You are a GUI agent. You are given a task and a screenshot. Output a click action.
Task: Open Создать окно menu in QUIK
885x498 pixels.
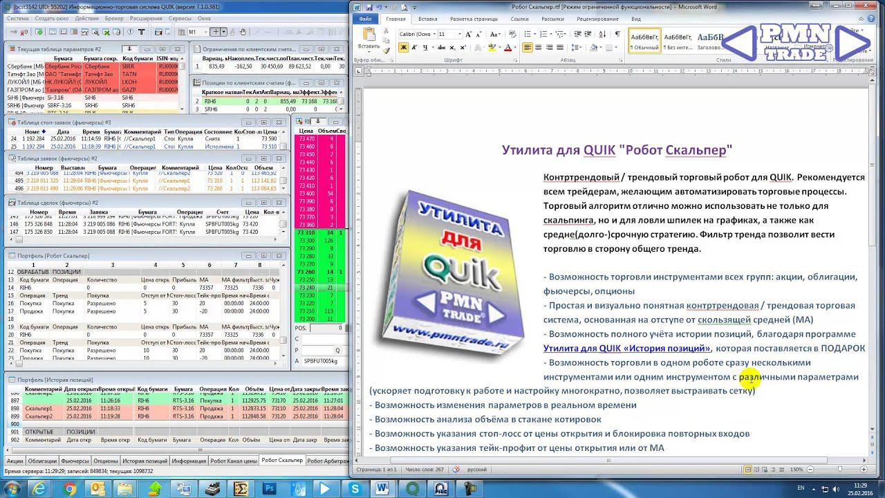tap(52, 18)
